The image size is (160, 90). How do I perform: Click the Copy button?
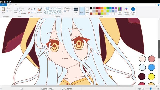[x=9, y=11]
